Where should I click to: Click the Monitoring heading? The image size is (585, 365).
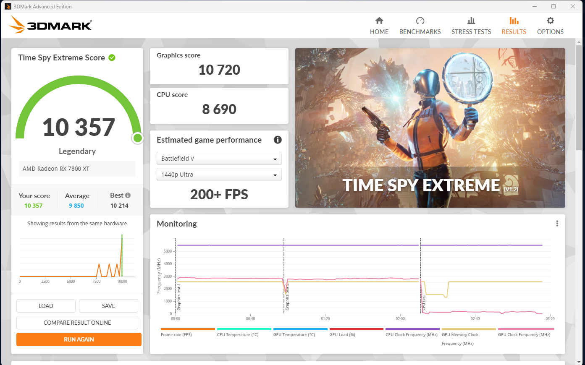pos(177,224)
